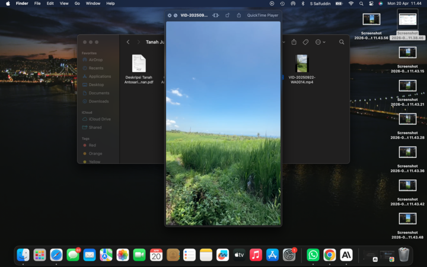The width and height of the screenshot is (427, 267).
Task: Click the Wi-Fi status icon in menu bar
Action: pos(350,4)
